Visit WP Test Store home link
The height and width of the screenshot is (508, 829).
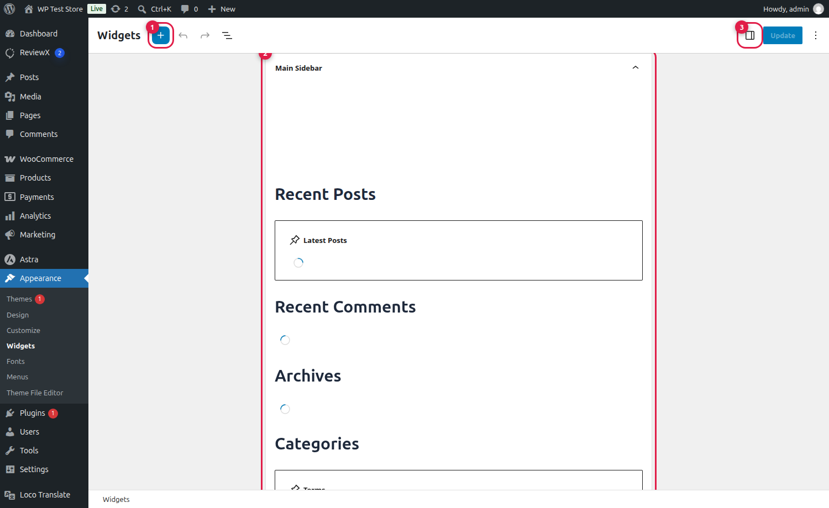[x=54, y=9]
